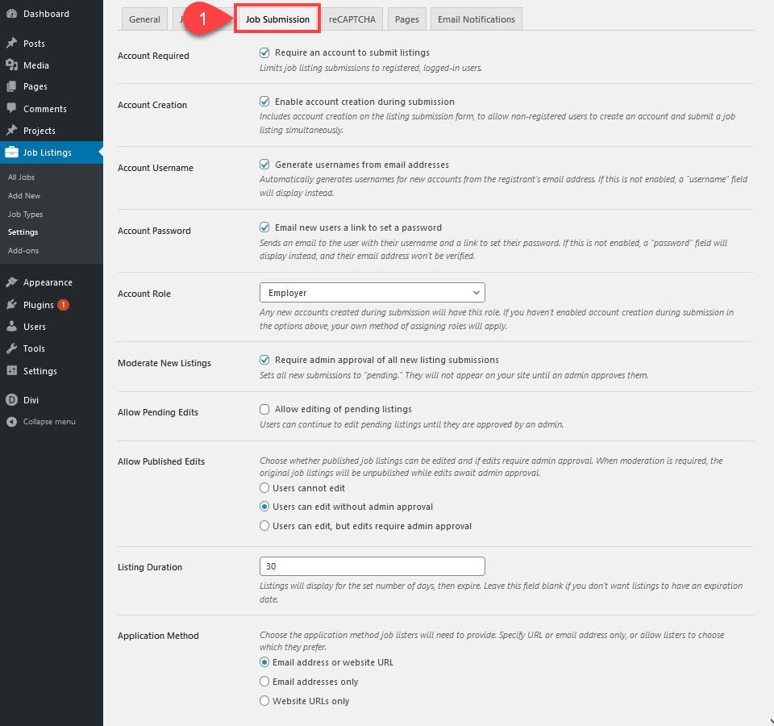Open the Tools sidebar icon
Viewport: 774px width, 726px height.
click(x=12, y=348)
